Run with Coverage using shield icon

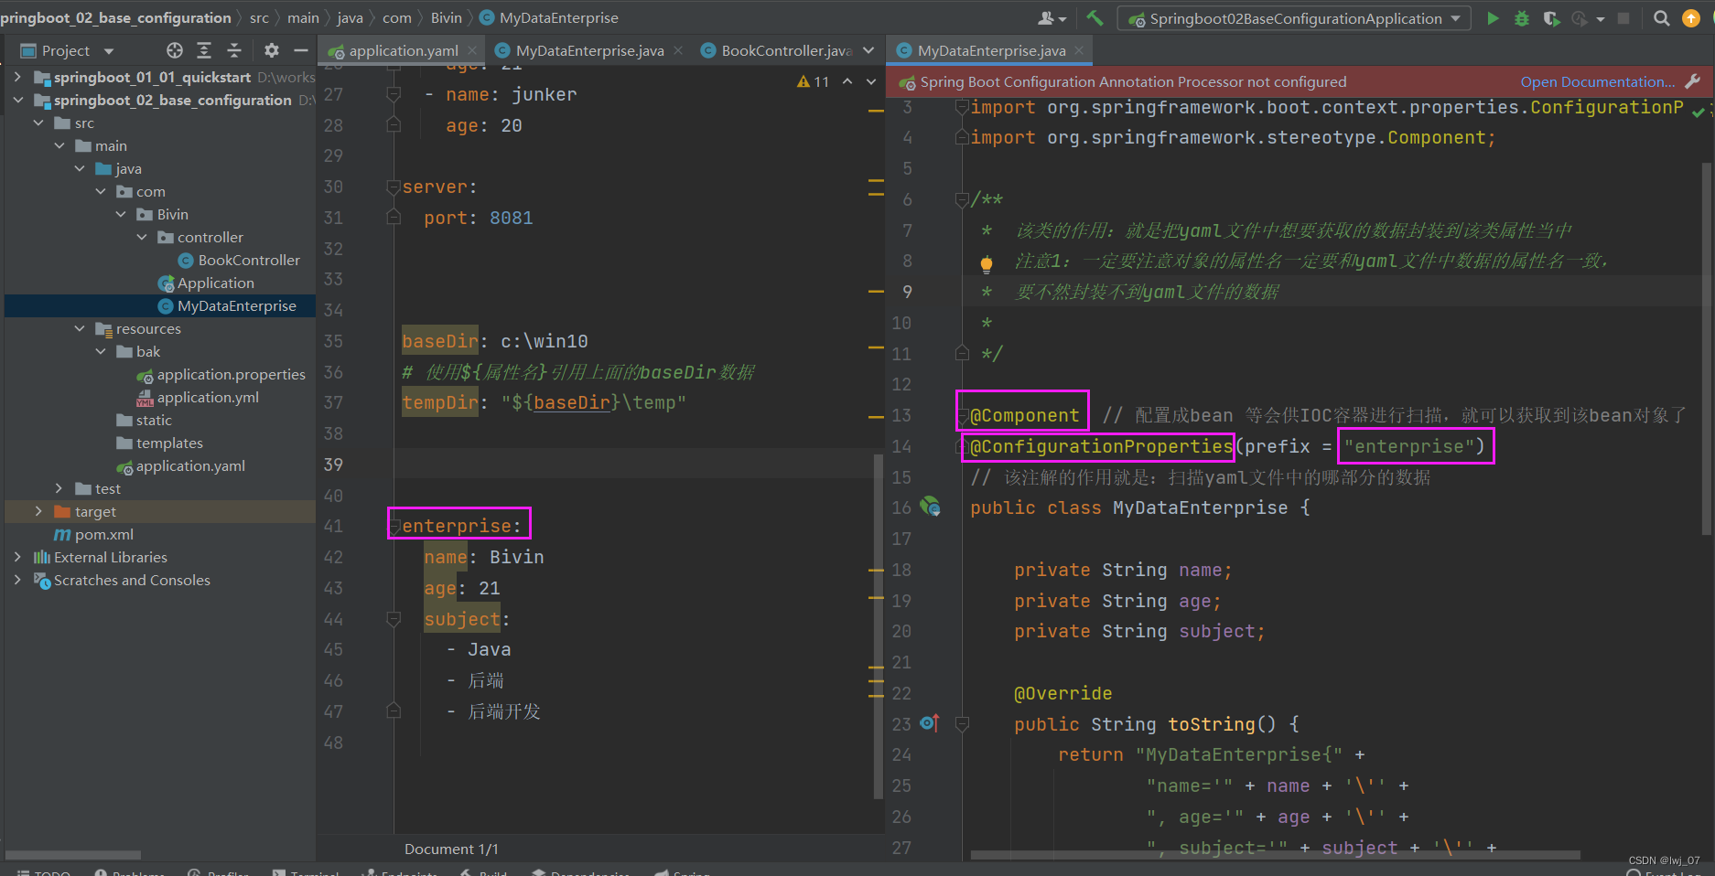coord(1550,18)
